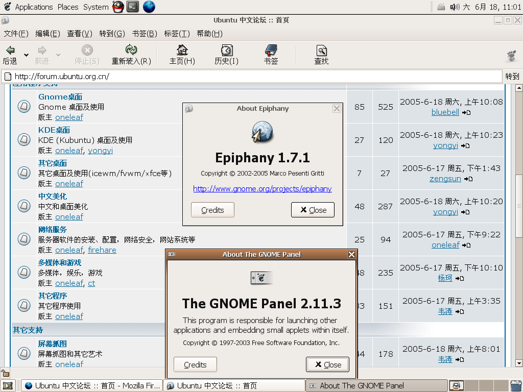Open the 查看(V) menu

(x=79, y=34)
